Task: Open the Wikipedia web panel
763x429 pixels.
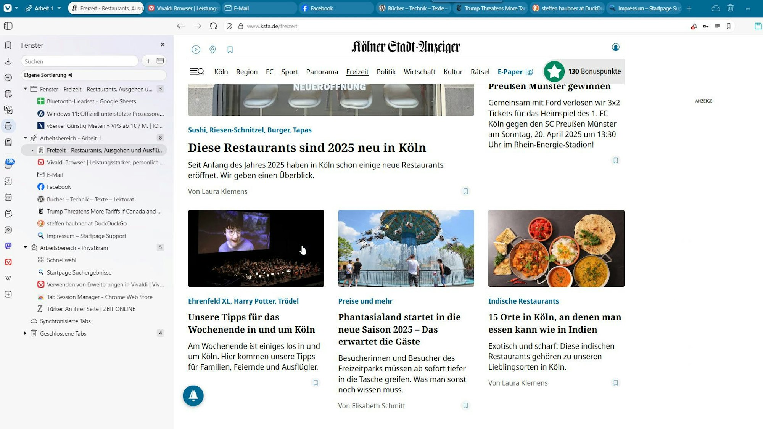Action: pyautogui.click(x=8, y=278)
